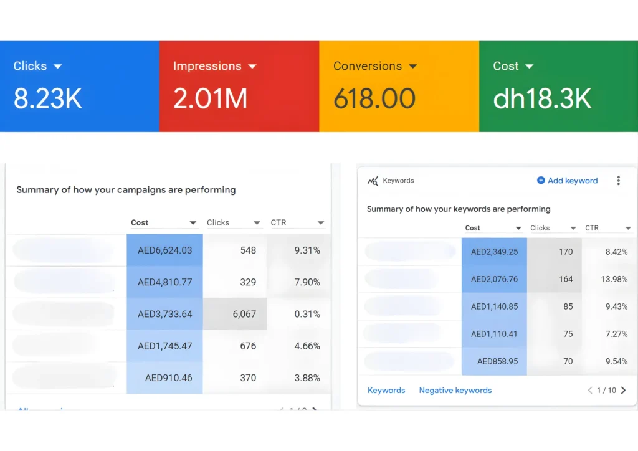Expand CTR column dropdown in campaigns table
638x451 pixels.
tap(320, 223)
